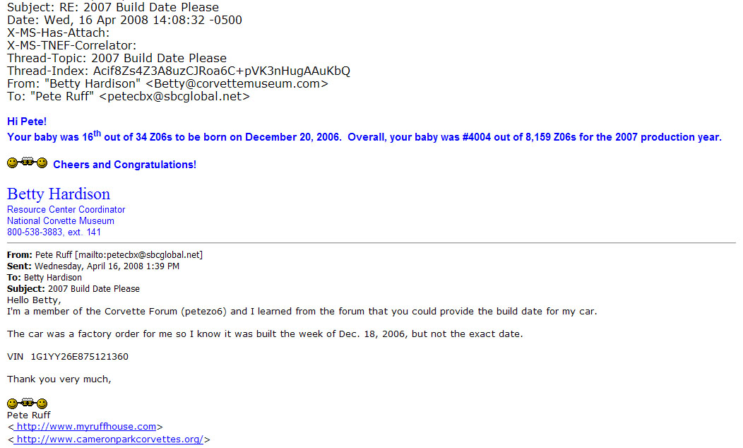The width and height of the screenshot is (743, 448).
Task: Click the large Betty Hardison signature name
Action: (59, 194)
